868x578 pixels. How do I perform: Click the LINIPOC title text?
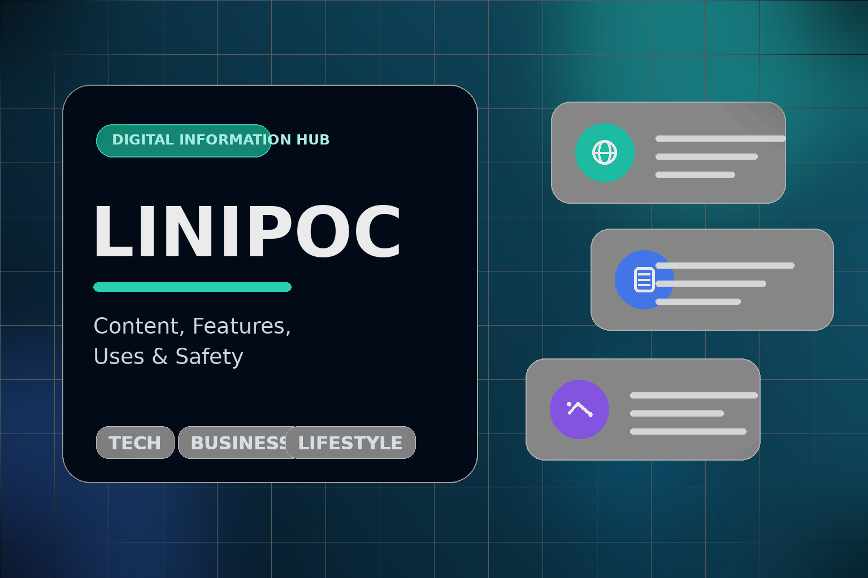247,233
